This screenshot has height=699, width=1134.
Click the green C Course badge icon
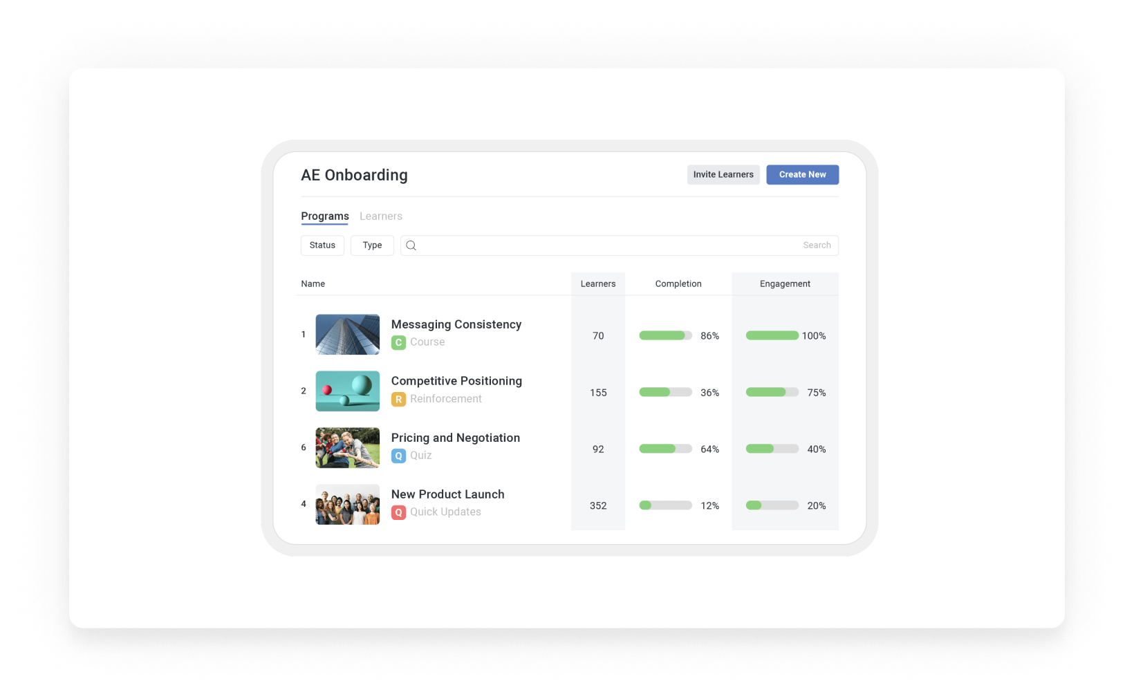[x=398, y=342]
